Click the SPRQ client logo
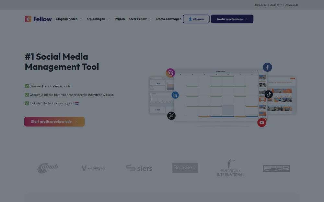Viewport: 324px width, 202px height. click(276, 168)
